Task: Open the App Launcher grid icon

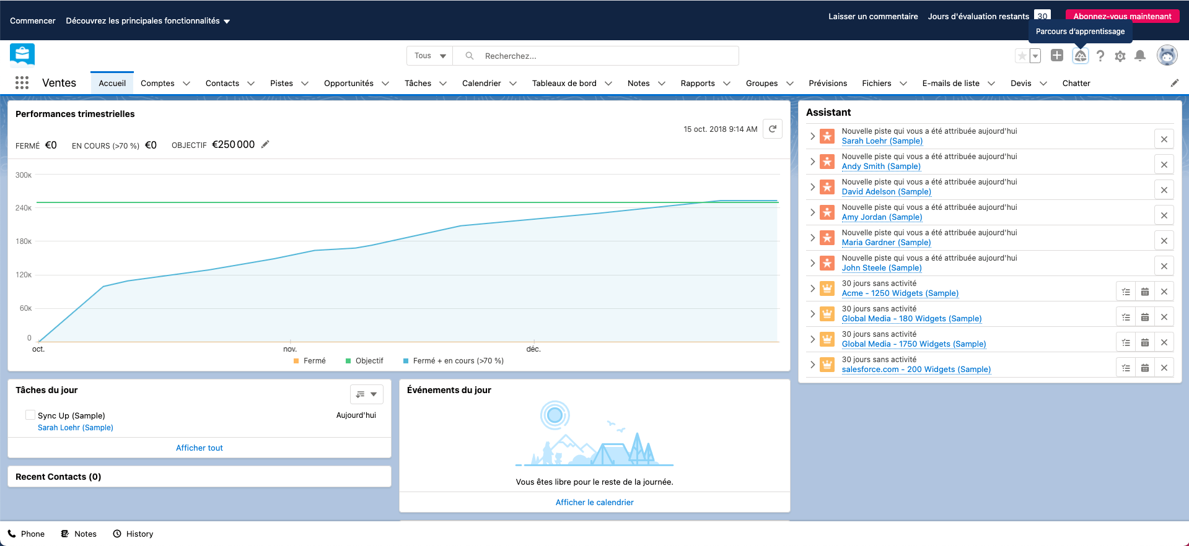Action: coord(22,83)
